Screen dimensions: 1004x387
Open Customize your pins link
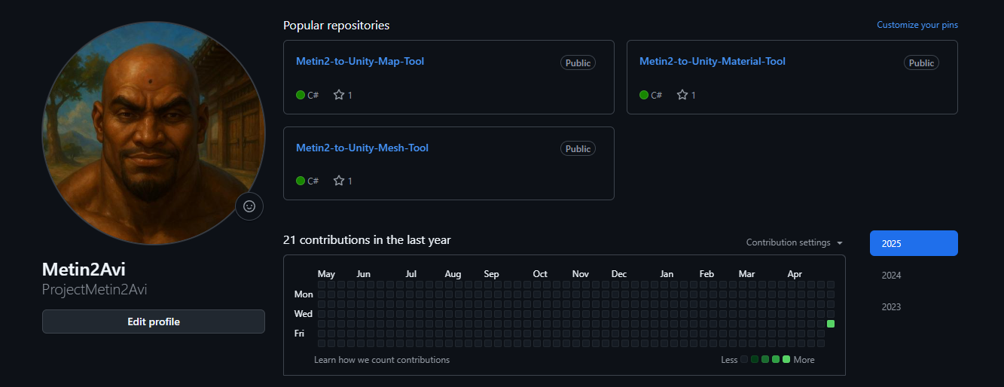coord(917,25)
